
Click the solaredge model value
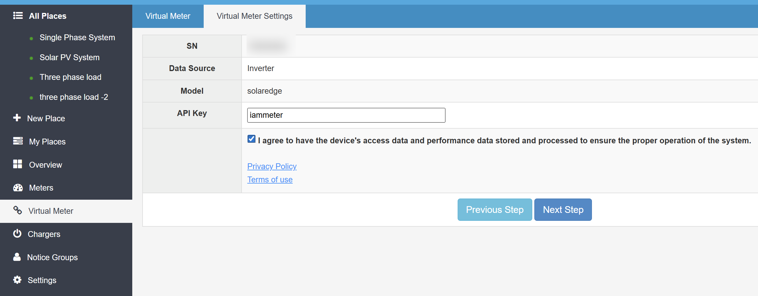[265, 91]
